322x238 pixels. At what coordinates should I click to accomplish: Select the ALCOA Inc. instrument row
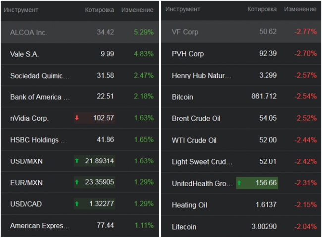tap(28, 32)
